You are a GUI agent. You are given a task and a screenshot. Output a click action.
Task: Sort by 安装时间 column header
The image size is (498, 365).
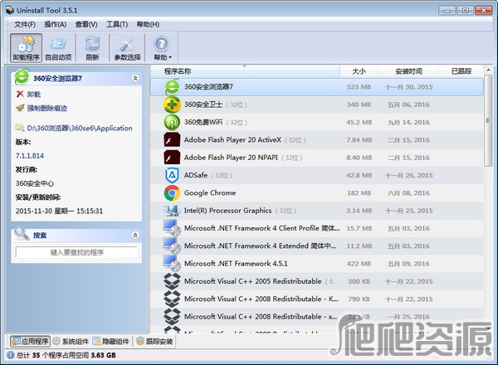point(408,71)
